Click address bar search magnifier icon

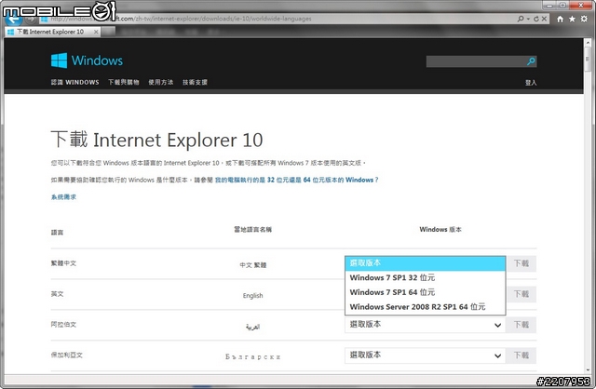coord(521,19)
